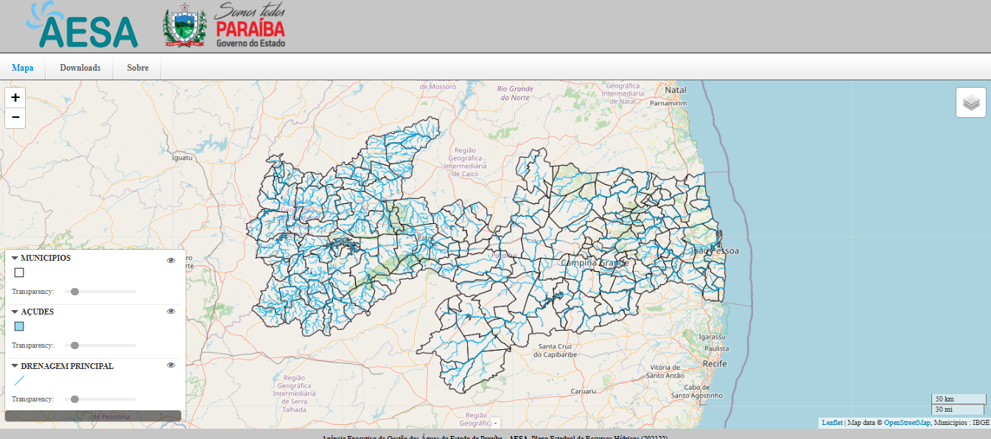Collapse the MUNICIPIOS legend section
The height and width of the screenshot is (439, 991).
(x=15, y=259)
